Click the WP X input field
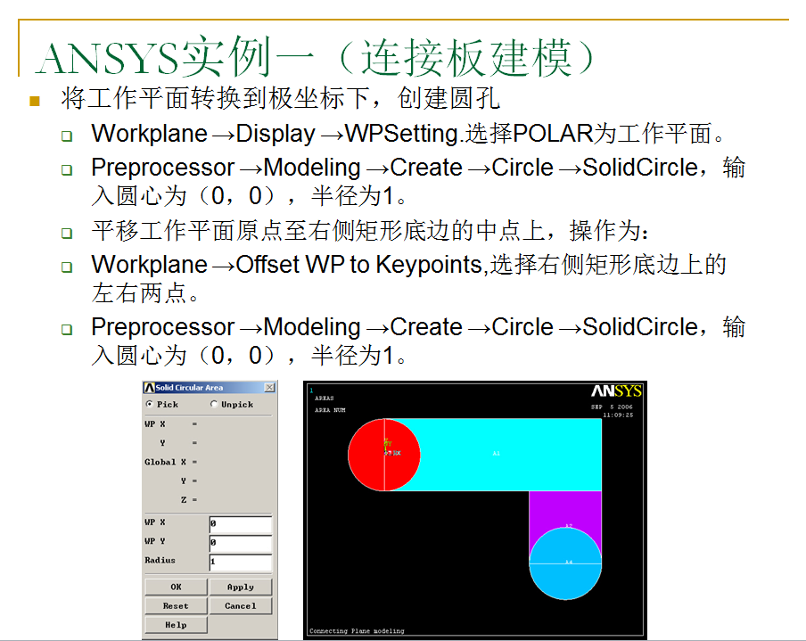 [x=241, y=524]
